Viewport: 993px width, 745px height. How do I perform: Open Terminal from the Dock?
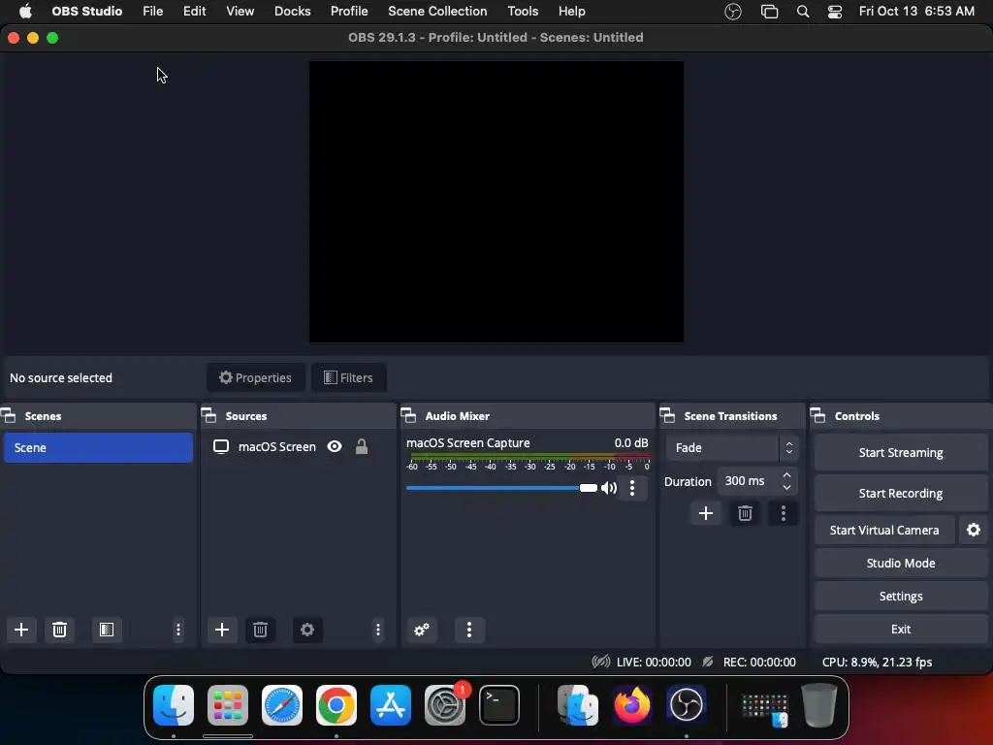coord(499,705)
